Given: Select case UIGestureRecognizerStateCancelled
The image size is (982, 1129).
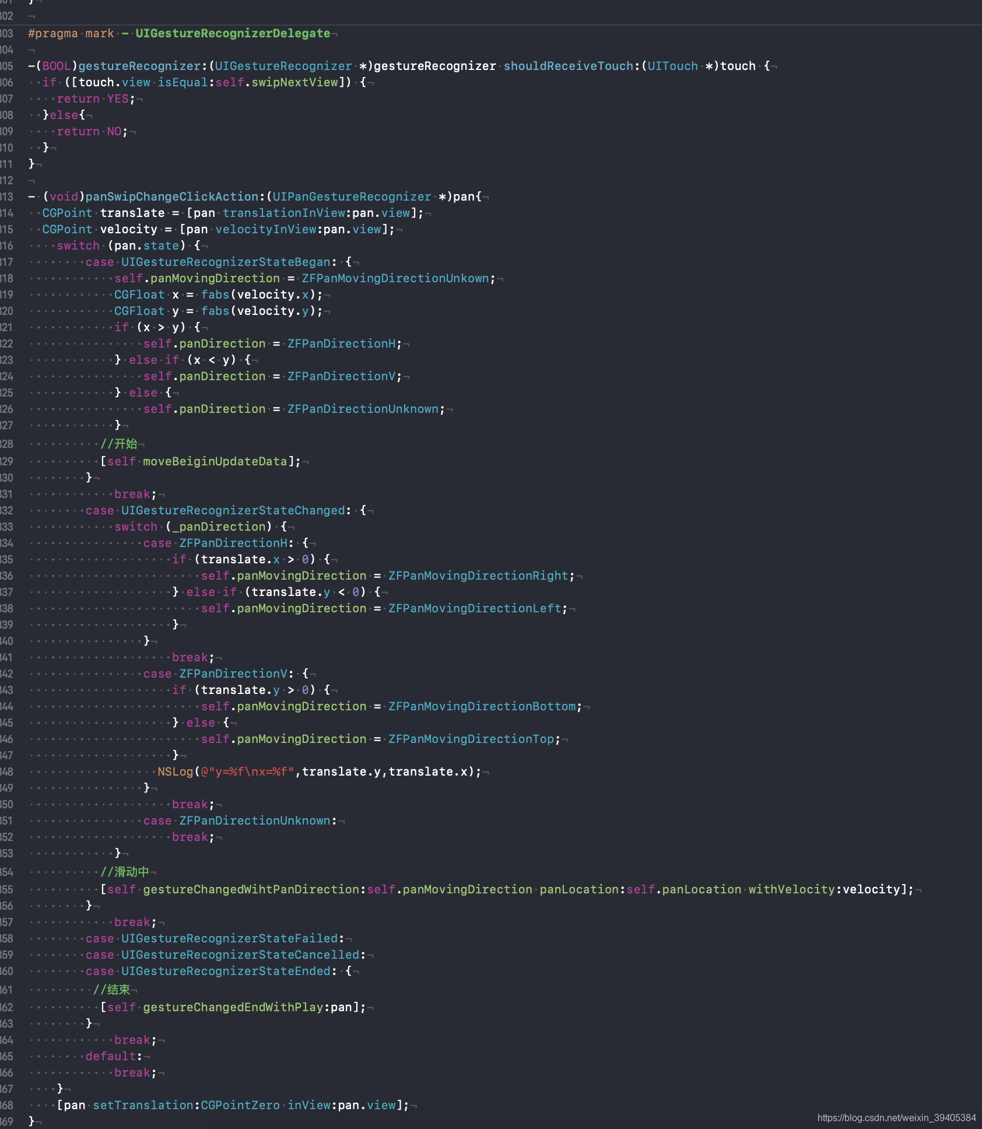Looking at the screenshot, I should (x=226, y=955).
